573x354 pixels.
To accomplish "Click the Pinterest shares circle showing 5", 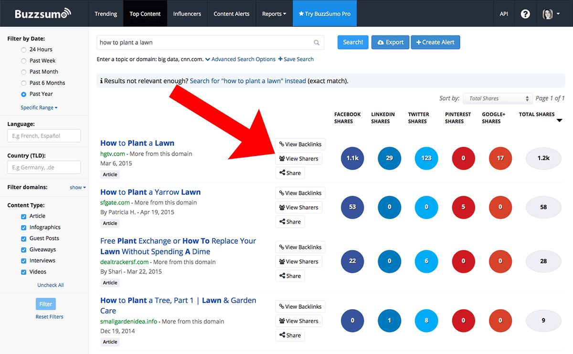I will click(x=463, y=207).
